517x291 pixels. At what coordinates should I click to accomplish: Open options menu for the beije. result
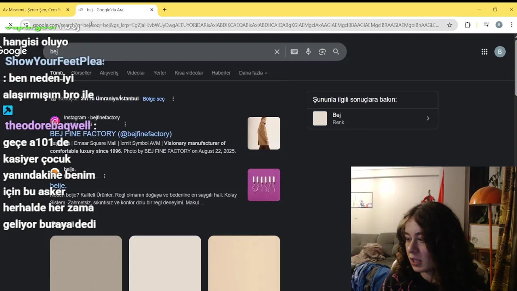click(x=105, y=176)
